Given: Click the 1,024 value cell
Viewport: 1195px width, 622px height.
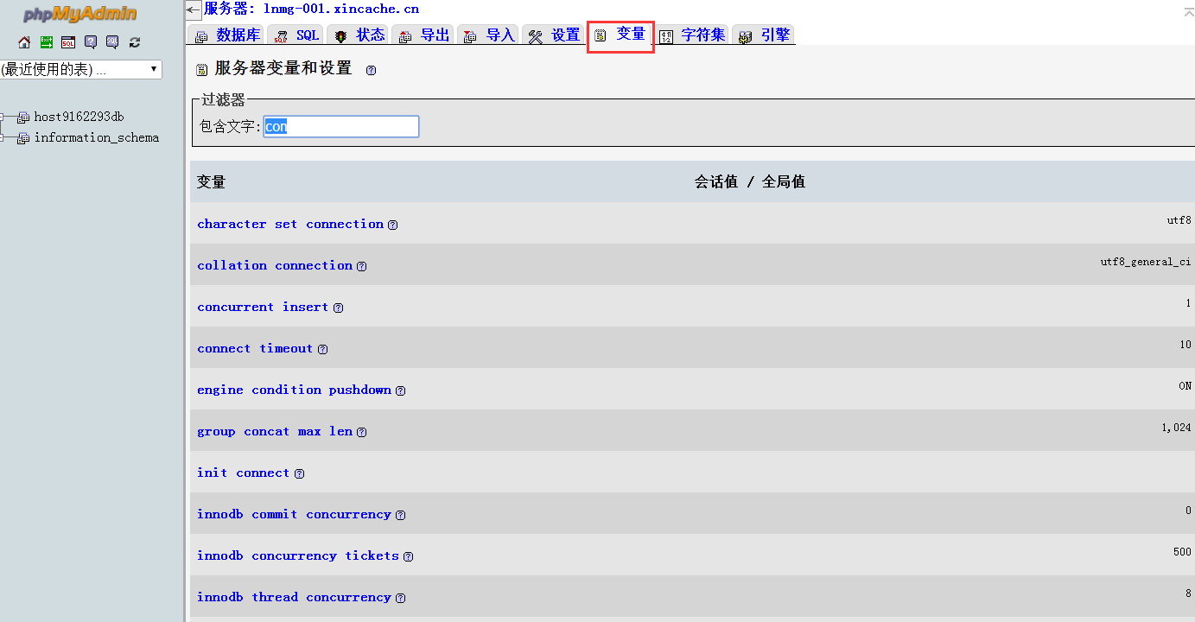Looking at the screenshot, I should 1177,428.
